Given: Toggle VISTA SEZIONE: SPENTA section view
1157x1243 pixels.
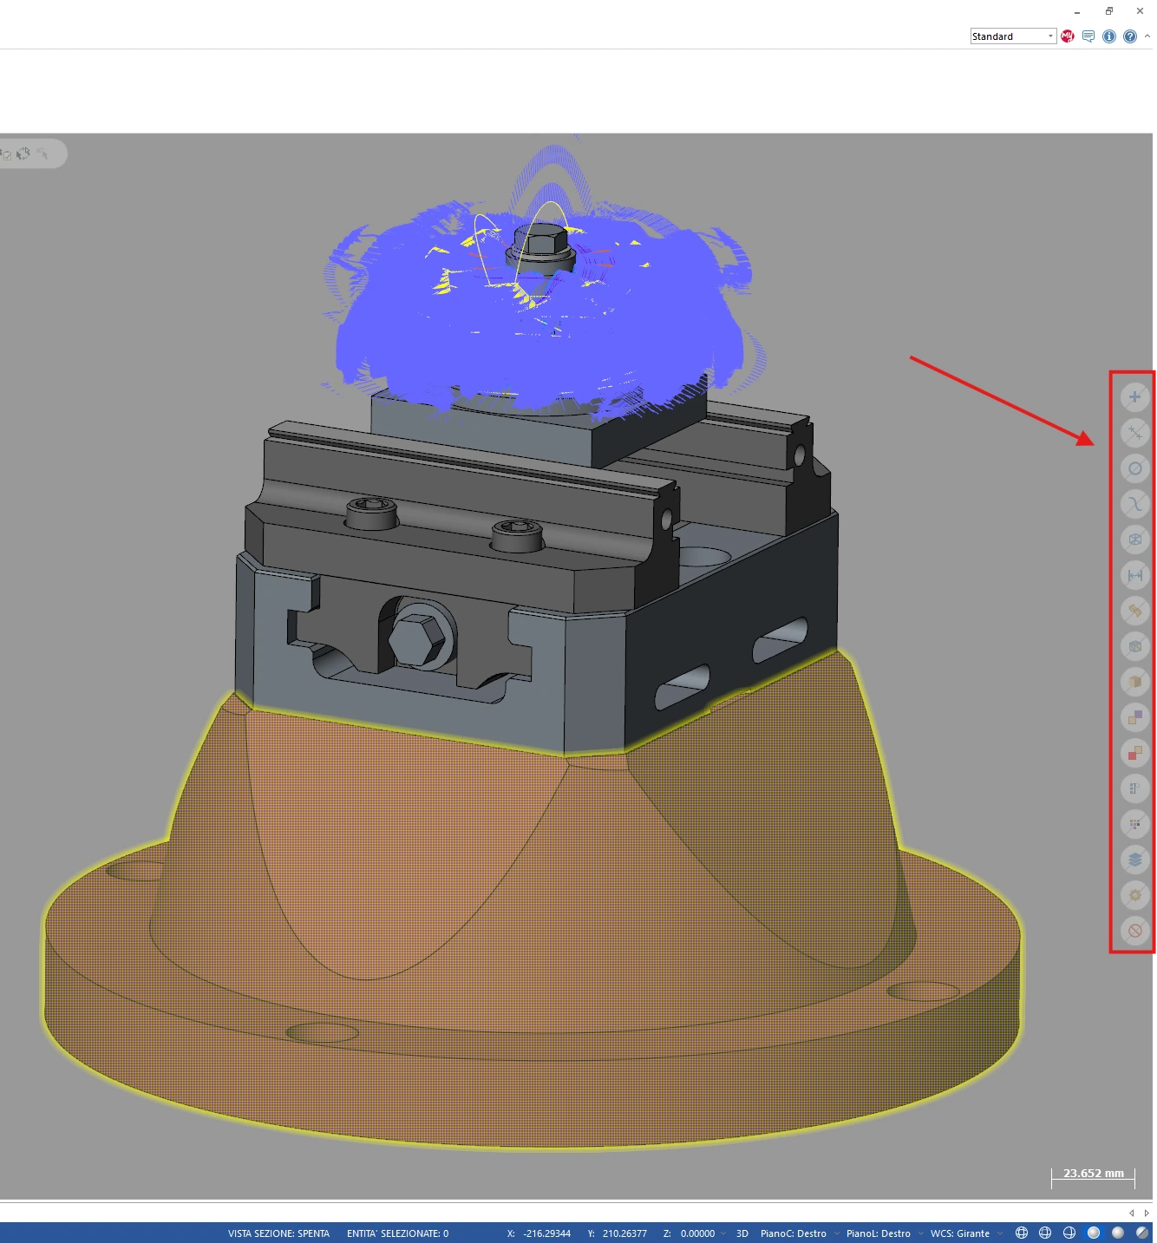Looking at the screenshot, I should click(278, 1233).
